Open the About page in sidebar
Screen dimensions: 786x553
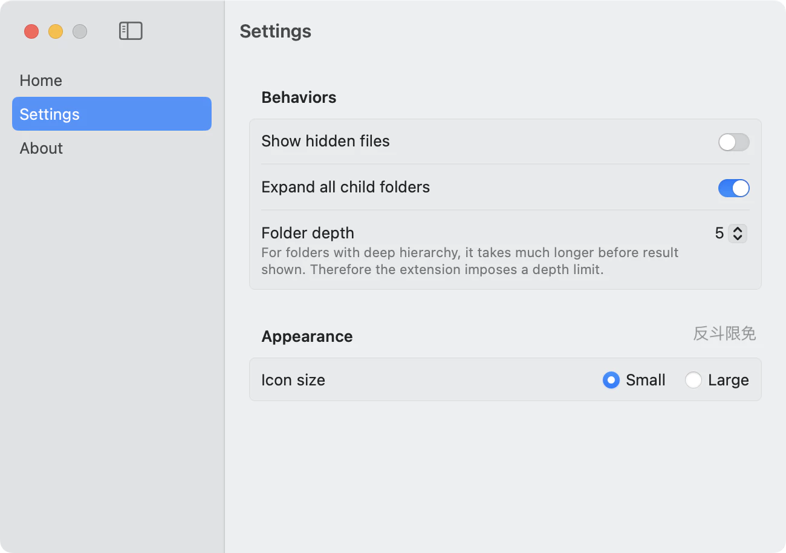coord(41,148)
